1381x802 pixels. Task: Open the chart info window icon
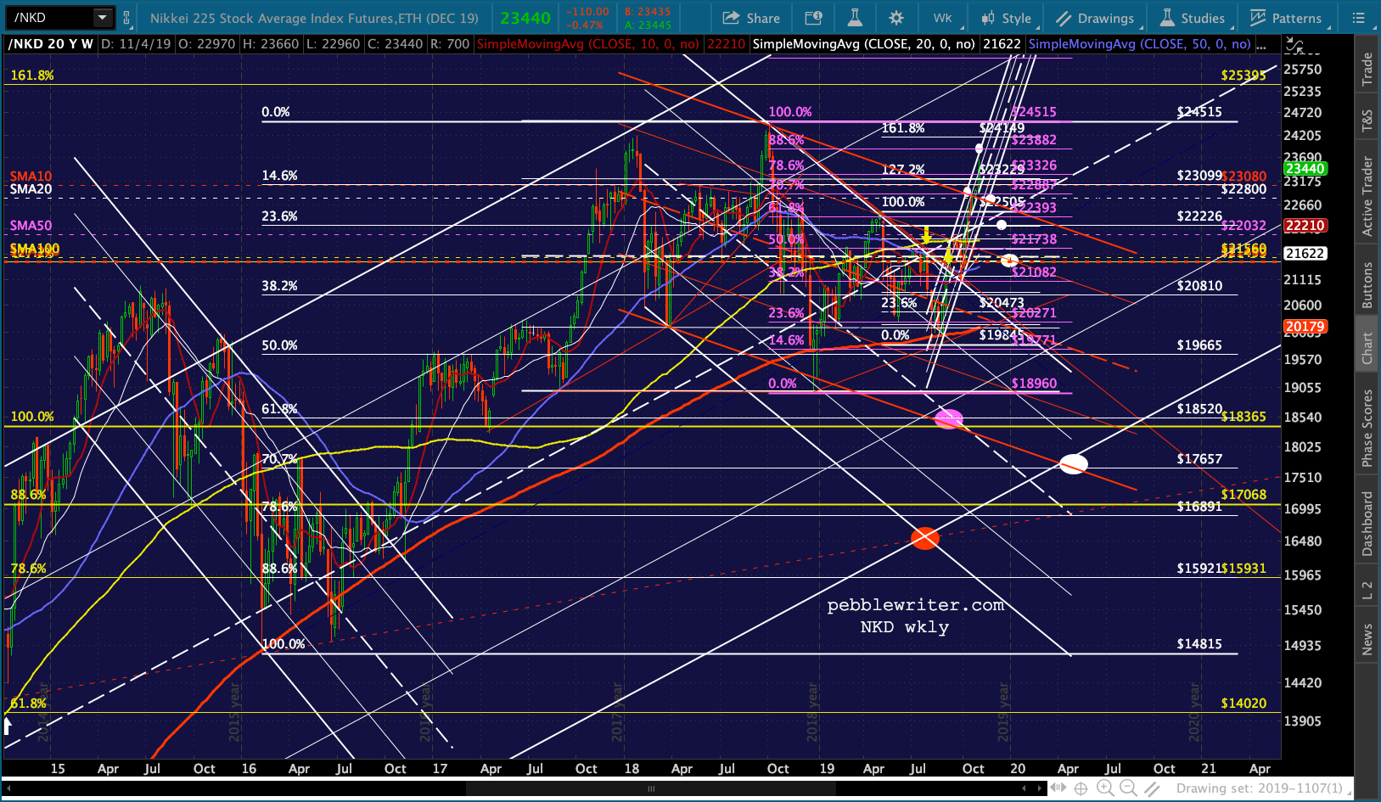pos(813,18)
